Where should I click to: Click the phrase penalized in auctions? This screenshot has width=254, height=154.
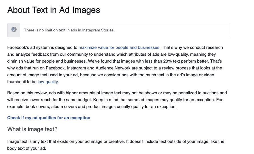[x=197, y=93]
